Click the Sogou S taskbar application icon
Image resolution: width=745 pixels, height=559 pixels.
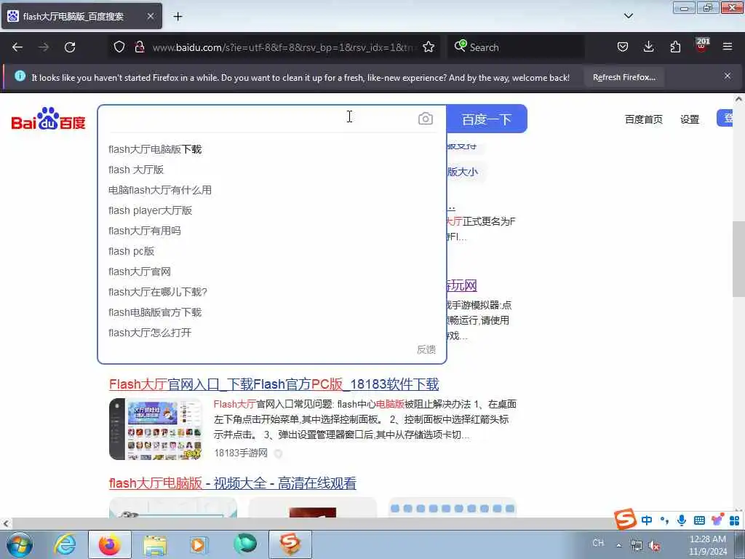[x=290, y=544]
